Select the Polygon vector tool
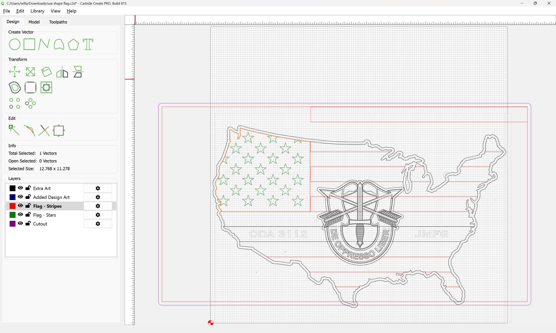 73,45
